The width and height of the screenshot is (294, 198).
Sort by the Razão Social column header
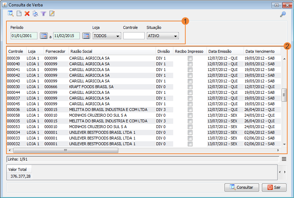point(112,51)
